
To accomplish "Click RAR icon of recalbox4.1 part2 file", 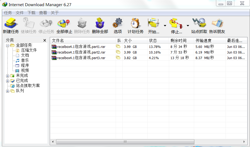I will pyautogui.click(x=54, y=52).
